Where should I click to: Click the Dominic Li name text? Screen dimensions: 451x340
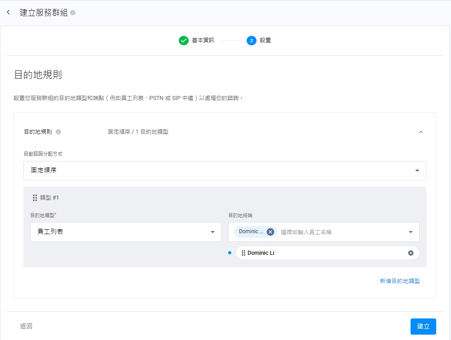pyautogui.click(x=261, y=253)
